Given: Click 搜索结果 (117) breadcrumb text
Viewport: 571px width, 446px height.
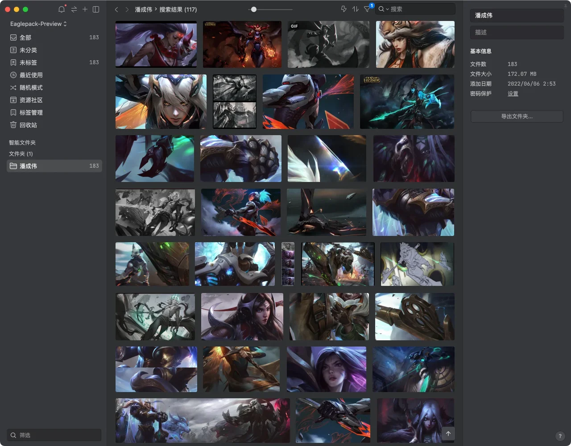Looking at the screenshot, I should coord(178,9).
